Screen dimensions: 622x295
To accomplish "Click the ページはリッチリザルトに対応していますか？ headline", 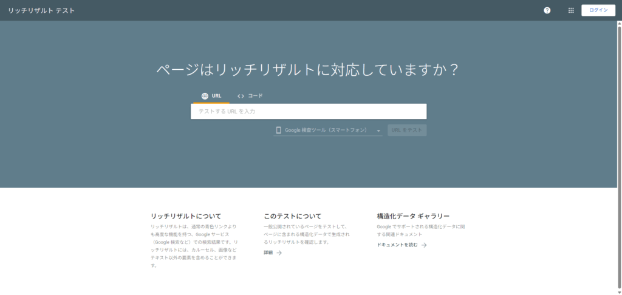I will tap(307, 70).
